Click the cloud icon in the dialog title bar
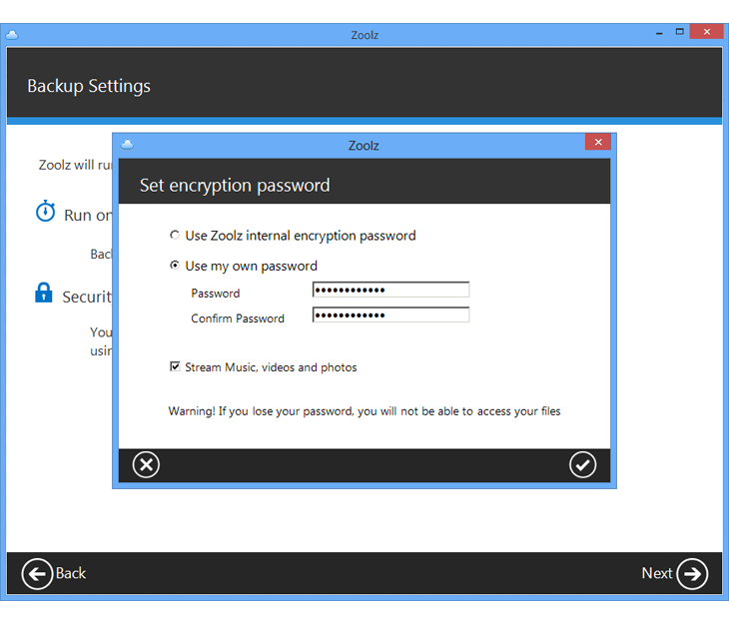 click(x=127, y=144)
